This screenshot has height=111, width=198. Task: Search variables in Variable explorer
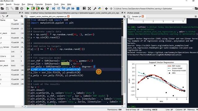tap(22, 16)
